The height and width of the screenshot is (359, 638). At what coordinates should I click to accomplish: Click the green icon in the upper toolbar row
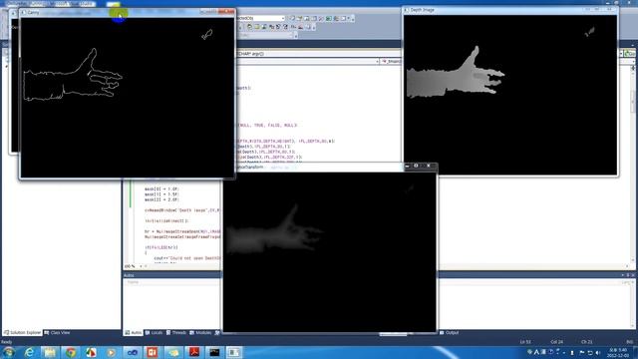pyautogui.click(x=328, y=18)
